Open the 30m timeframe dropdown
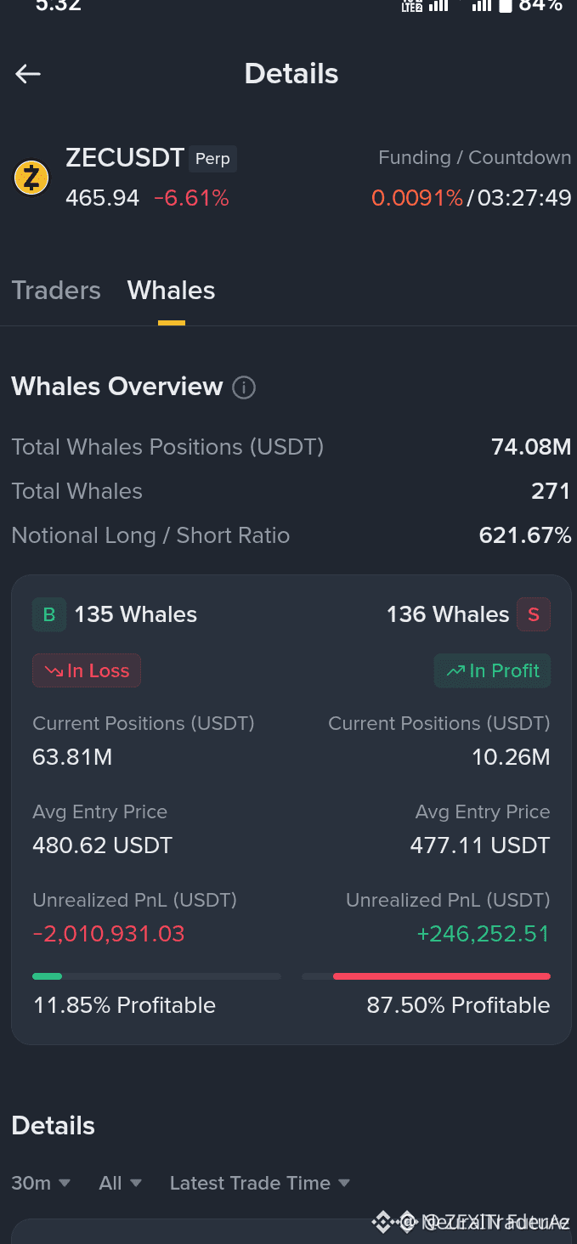Viewport: 577px width, 1244px height. pos(41,1183)
